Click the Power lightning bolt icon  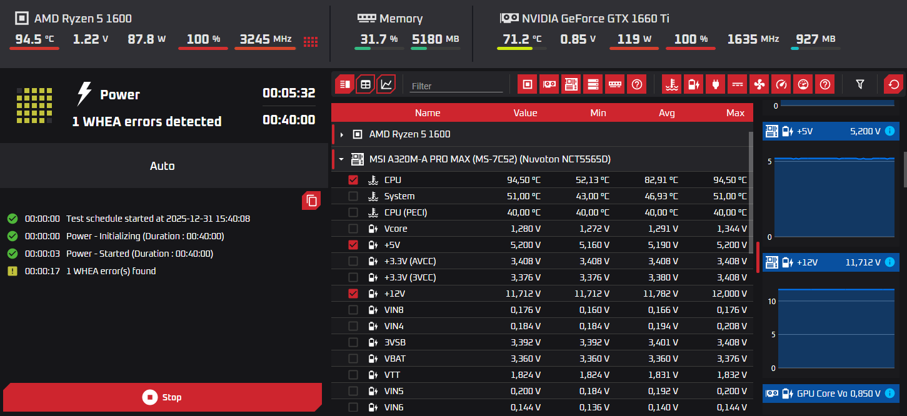point(84,94)
